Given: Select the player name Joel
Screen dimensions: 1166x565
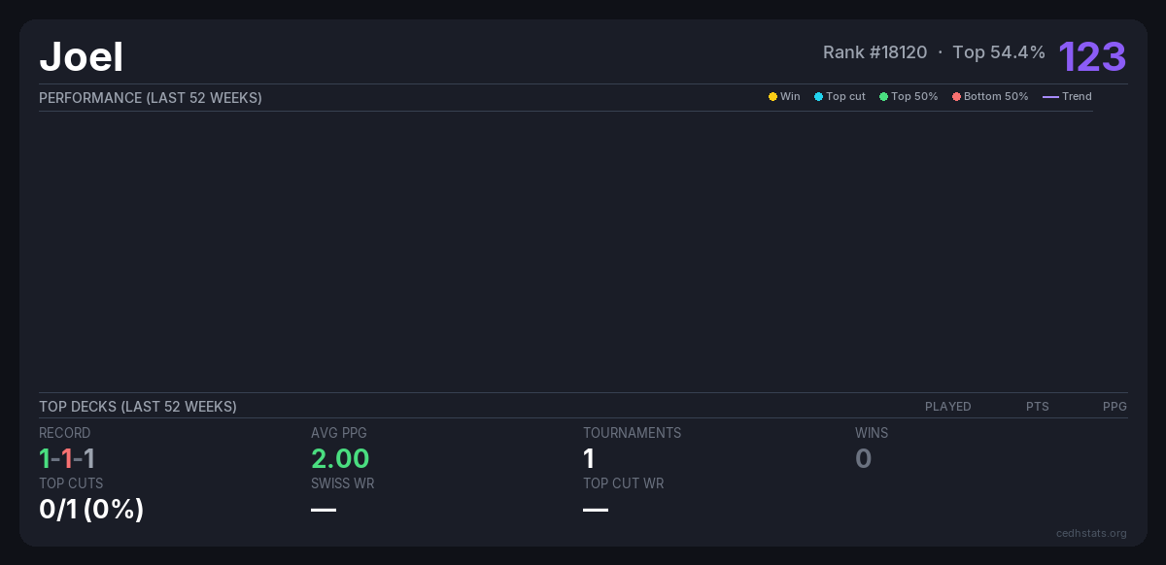Looking at the screenshot, I should 82,57.
